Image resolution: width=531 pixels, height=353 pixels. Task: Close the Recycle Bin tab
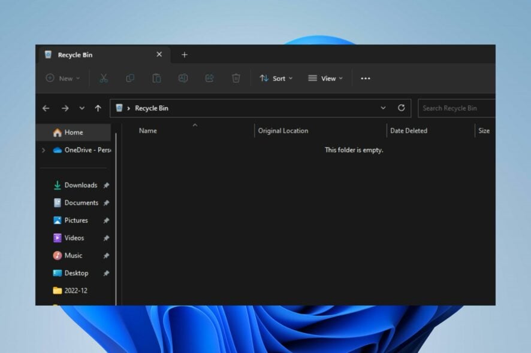(159, 54)
